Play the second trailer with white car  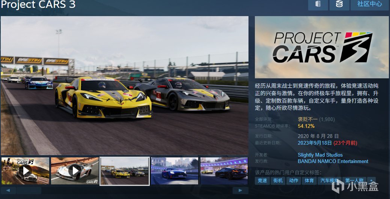click(75, 171)
